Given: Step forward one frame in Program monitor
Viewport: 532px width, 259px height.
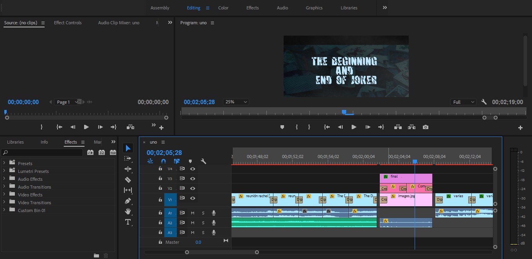Looking at the screenshot, I should coord(368,127).
